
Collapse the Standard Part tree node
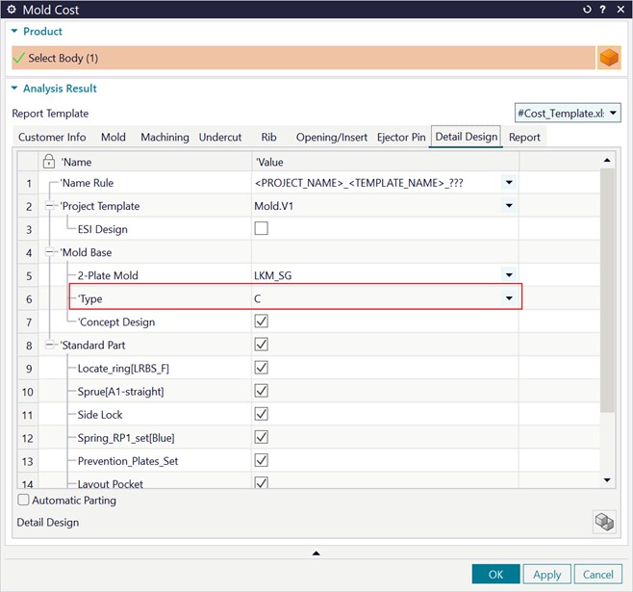tap(50, 346)
